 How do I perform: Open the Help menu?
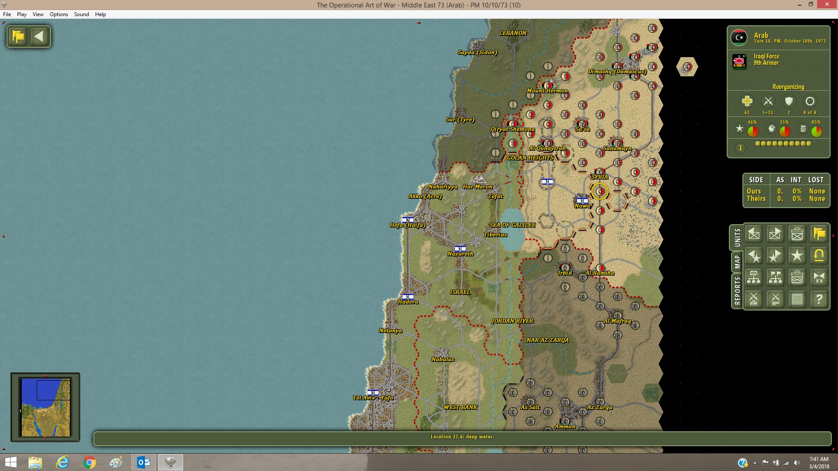[100, 14]
